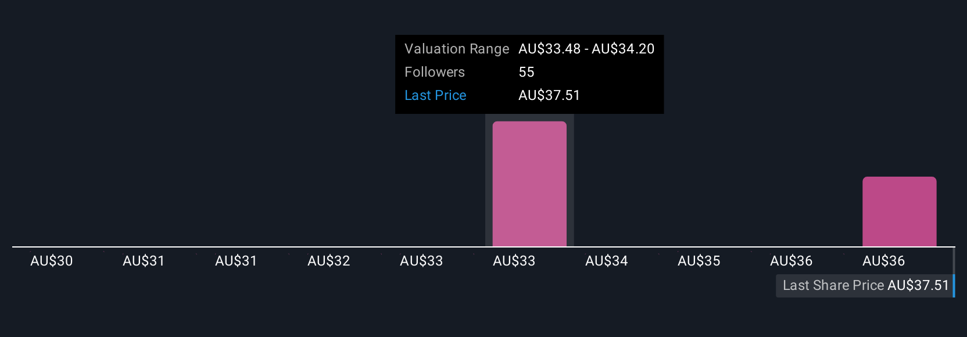Click the AU$33 label under highlighted bar
967x337 pixels.
point(514,261)
